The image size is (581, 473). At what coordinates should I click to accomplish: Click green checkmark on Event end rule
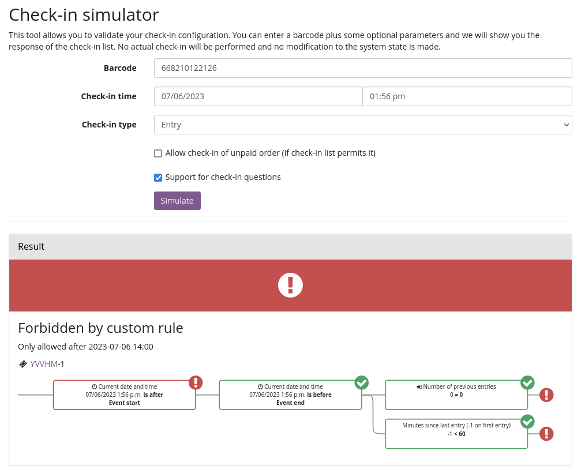[x=361, y=382]
